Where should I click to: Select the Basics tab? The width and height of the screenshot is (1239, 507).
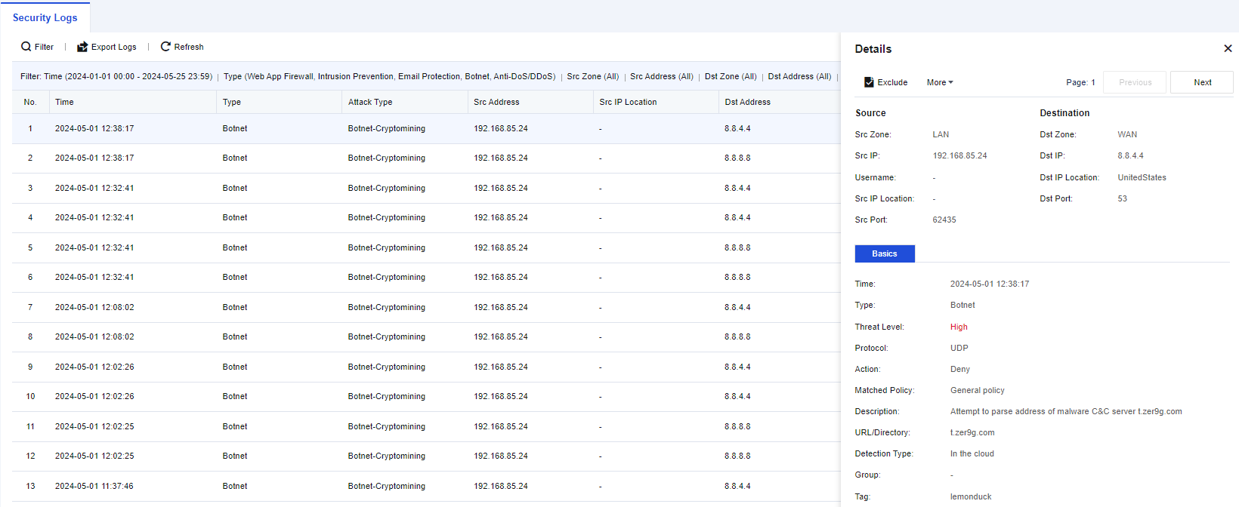click(x=885, y=253)
